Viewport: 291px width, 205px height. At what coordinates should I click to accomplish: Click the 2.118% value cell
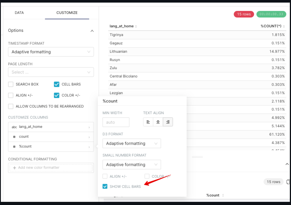pyautogui.click(x=278, y=101)
